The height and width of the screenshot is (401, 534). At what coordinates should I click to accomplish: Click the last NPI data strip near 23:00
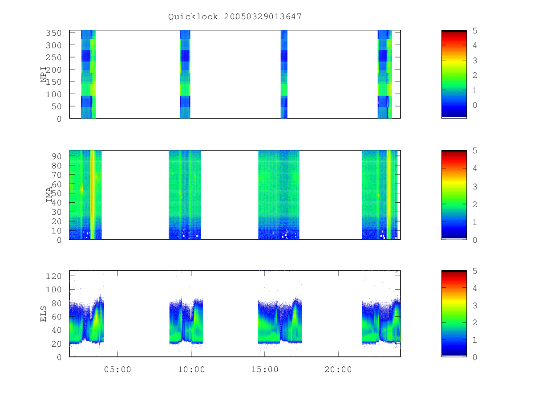click(x=385, y=74)
